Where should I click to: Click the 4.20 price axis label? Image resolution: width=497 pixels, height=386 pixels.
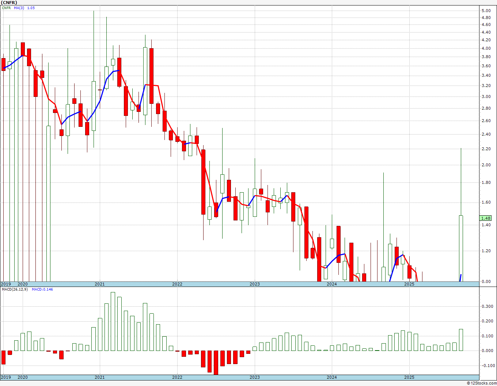486,40
